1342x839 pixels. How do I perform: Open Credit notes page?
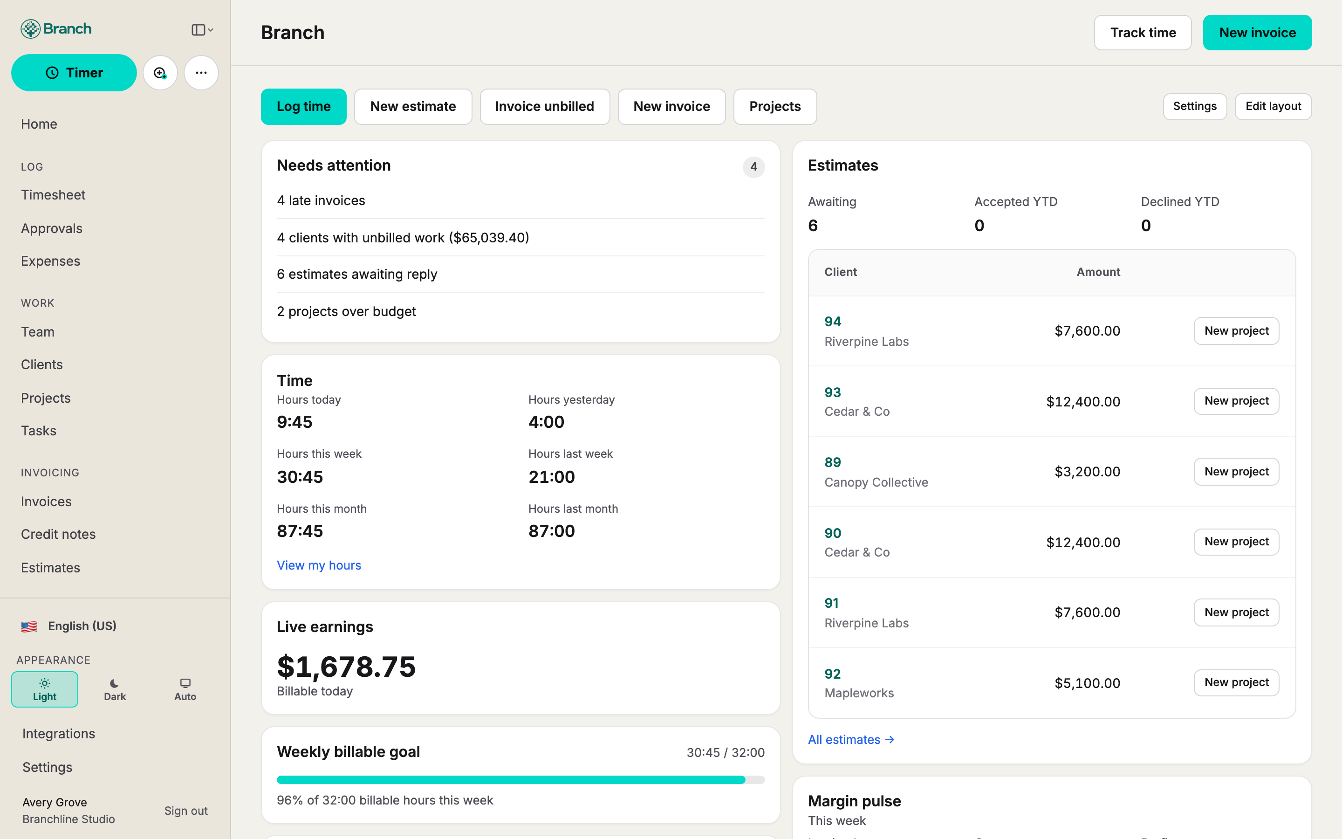pyautogui.click(x=58, y=534)
